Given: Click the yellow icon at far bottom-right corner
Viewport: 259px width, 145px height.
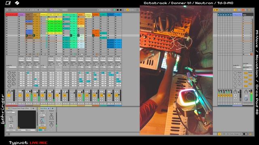Looking at the screenshot, I should pos(251,134).
